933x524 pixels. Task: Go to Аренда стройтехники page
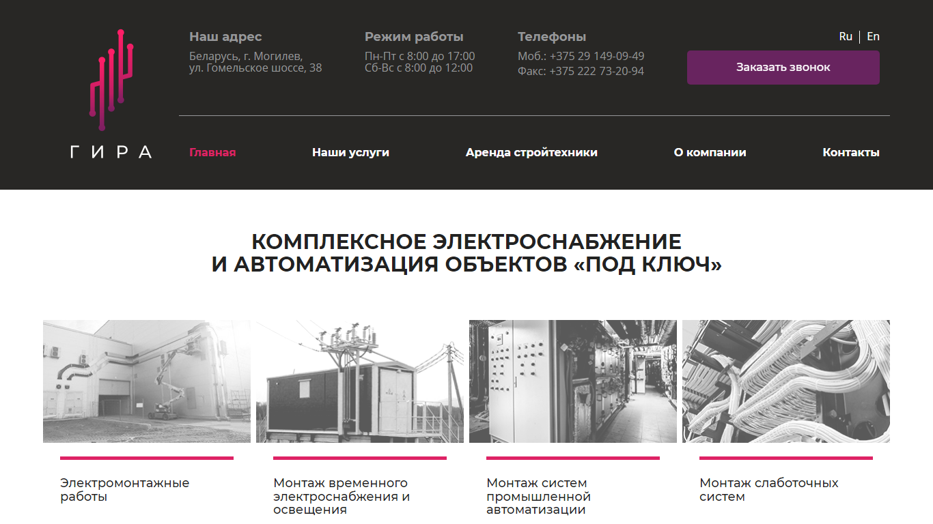pyautogui.click(x=531, y=153)
